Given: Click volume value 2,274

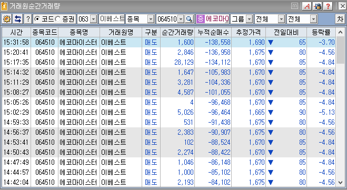Looking at the screenshot, I should tap(185, 152).
